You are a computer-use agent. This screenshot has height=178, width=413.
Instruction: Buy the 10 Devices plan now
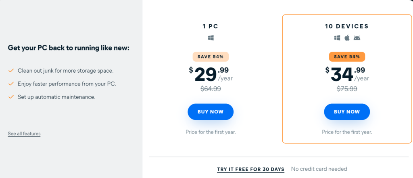pos(347,112)
